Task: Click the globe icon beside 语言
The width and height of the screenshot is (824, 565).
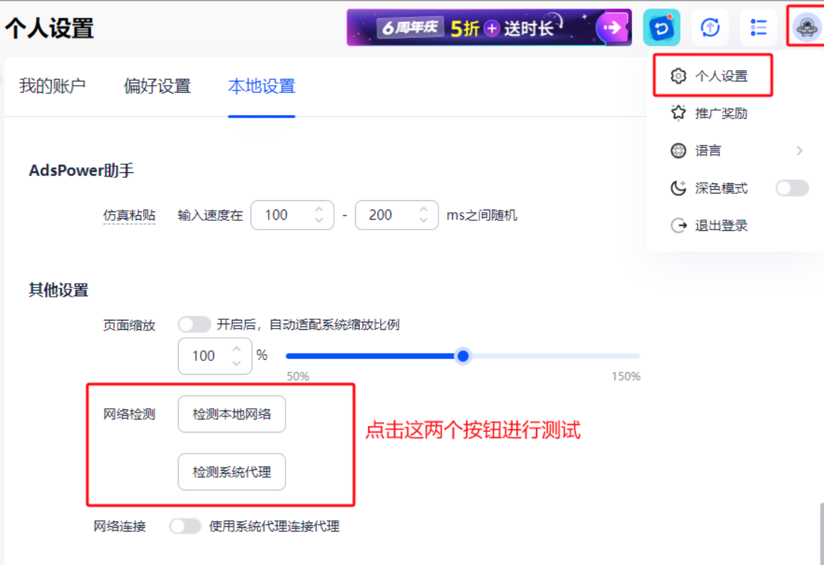Action: (x=679, y=151)
